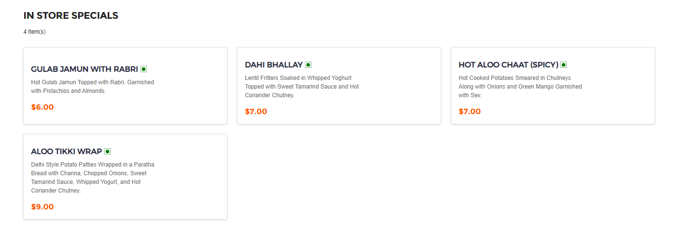Viewport: 698px width, 246px height.
Task: Choose the Aloo Tikki Wrap title
Action: pos(67,152)
